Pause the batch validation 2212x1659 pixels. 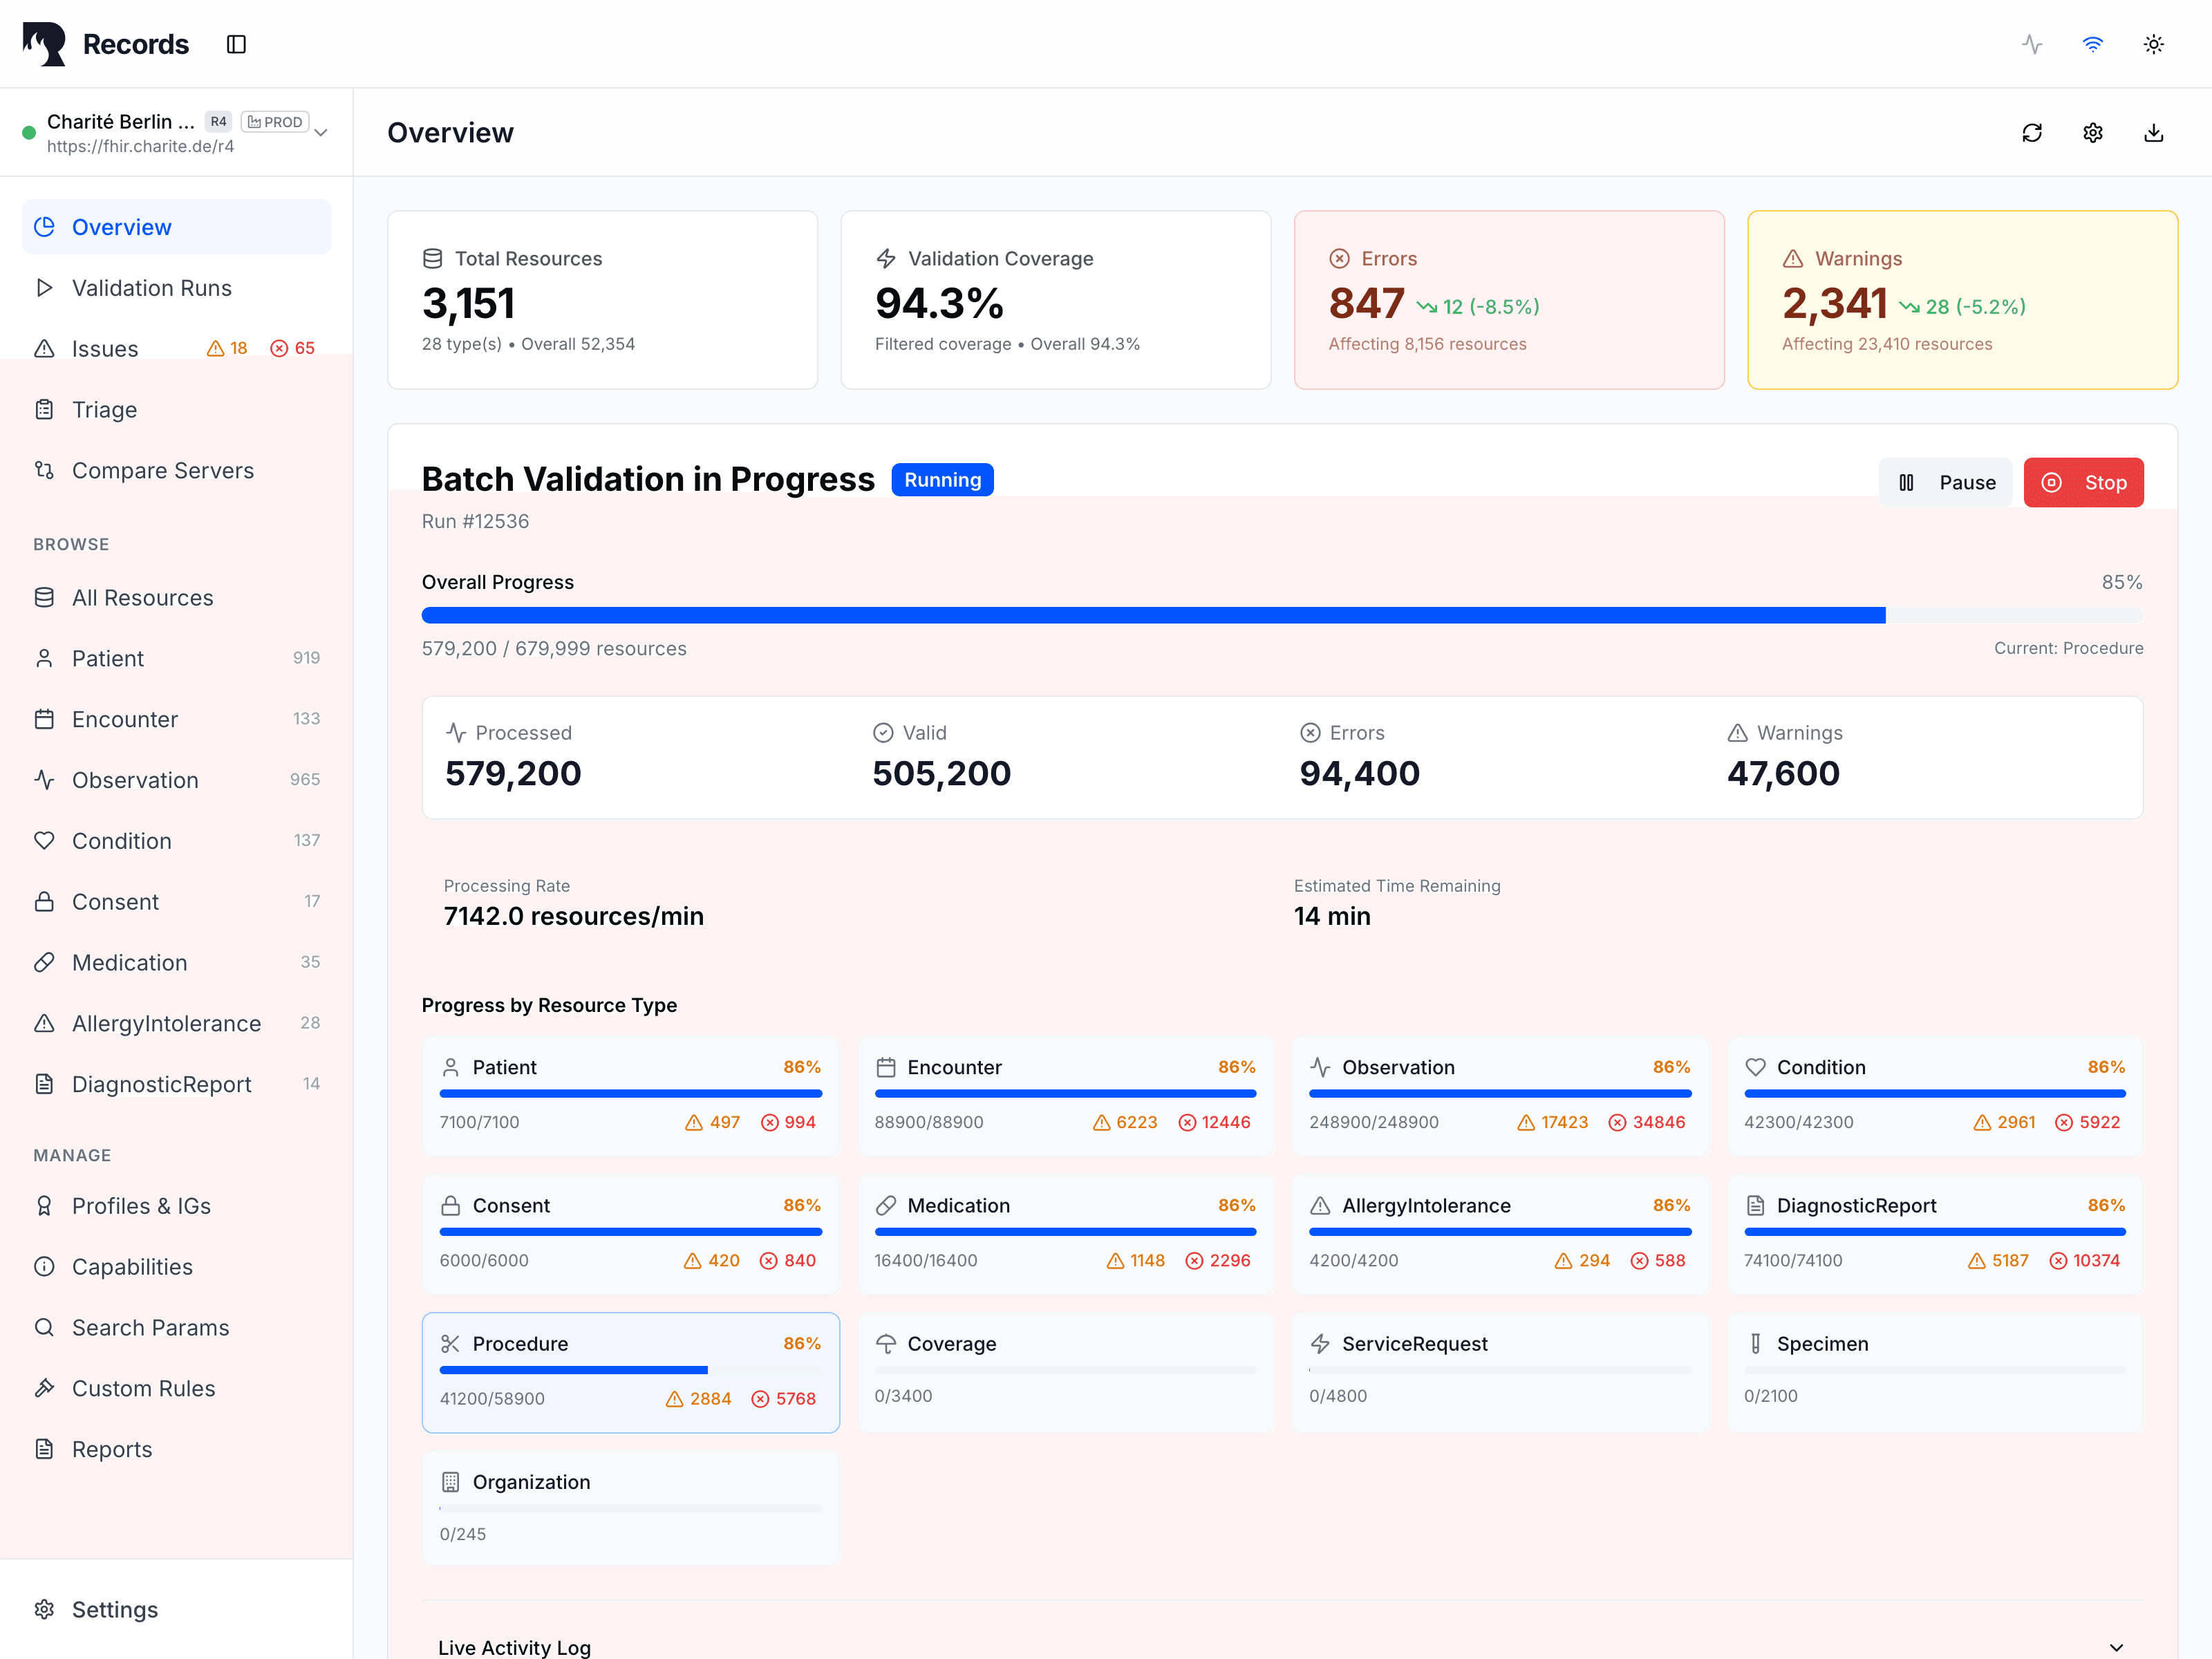click(1945, 483)
